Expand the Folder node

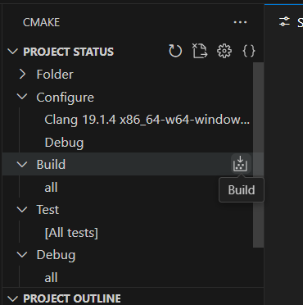(23, 74)
